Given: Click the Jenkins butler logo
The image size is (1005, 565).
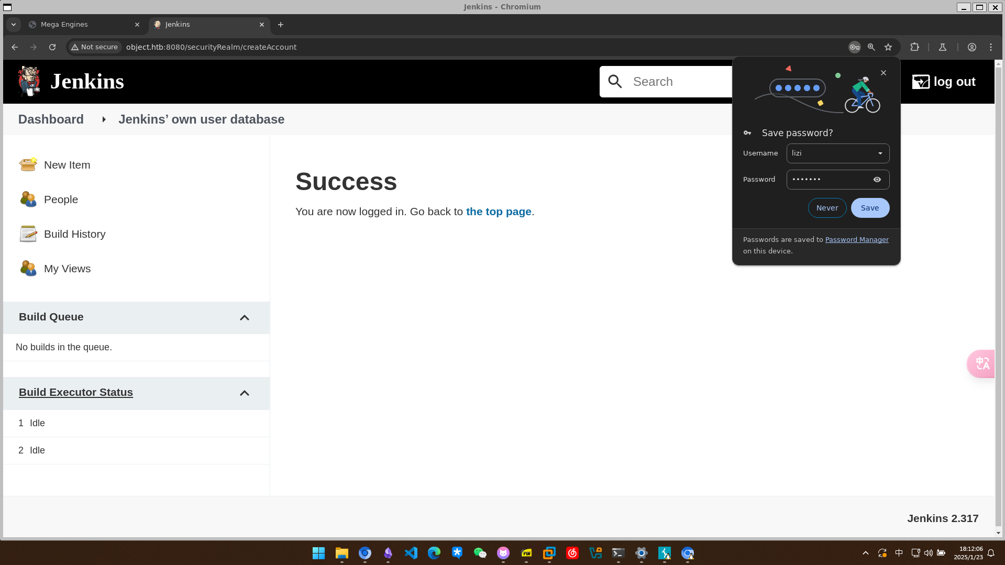Looking at the screenshot, I should point(29,81).
